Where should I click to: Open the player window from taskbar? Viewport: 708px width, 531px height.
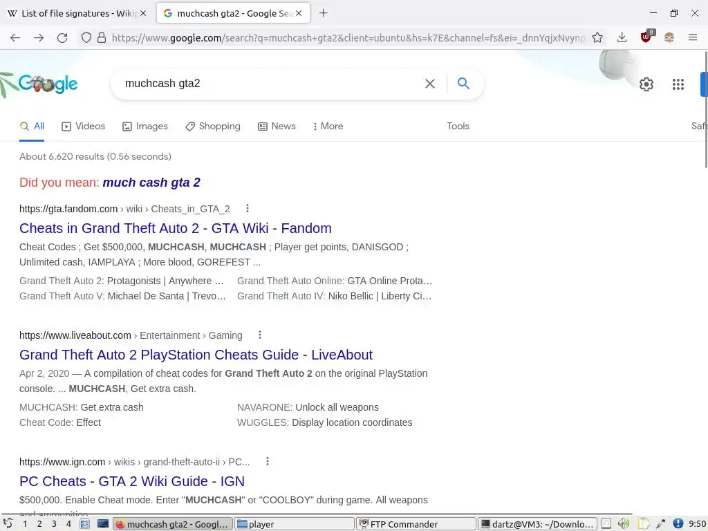tap(295, 524)
